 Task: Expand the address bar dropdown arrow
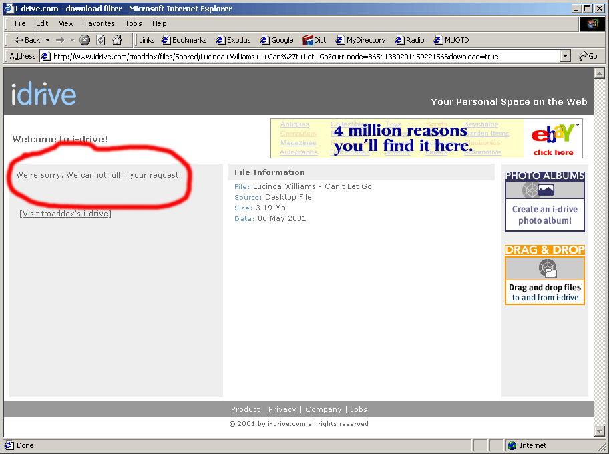pyautogui.click(x=566, y=57)
